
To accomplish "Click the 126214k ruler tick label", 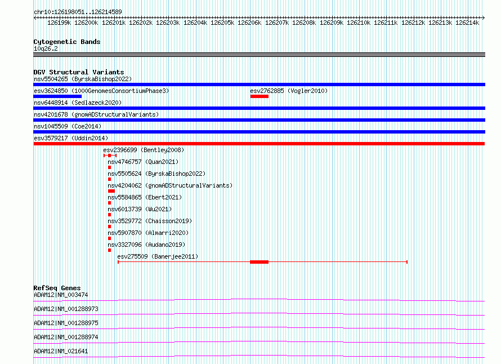I will pos(467,23).
